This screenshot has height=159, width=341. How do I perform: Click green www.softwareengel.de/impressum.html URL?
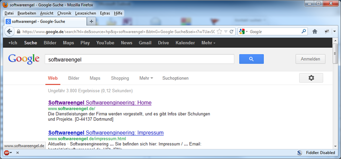[x=87, y=139]
